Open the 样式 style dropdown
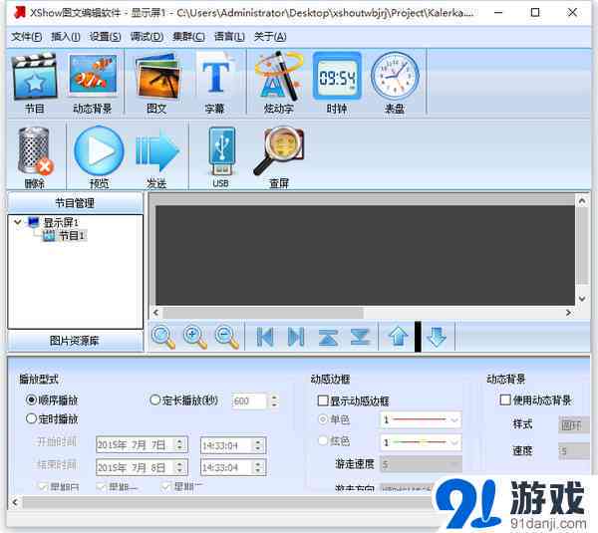 pyautogui.click(x=574, y=424)
